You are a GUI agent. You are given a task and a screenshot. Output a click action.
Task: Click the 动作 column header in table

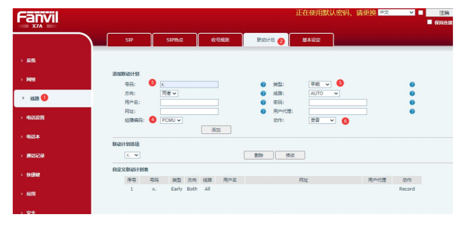[x=407, y=180]
